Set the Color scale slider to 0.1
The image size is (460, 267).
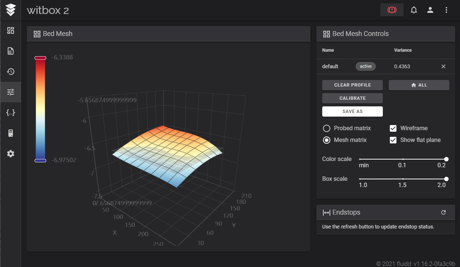(x=403, y=159)
